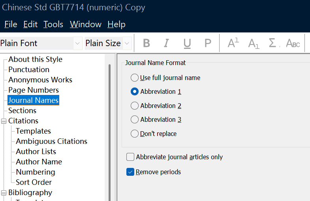Click the Italic formatting icon

coord(167,43)
